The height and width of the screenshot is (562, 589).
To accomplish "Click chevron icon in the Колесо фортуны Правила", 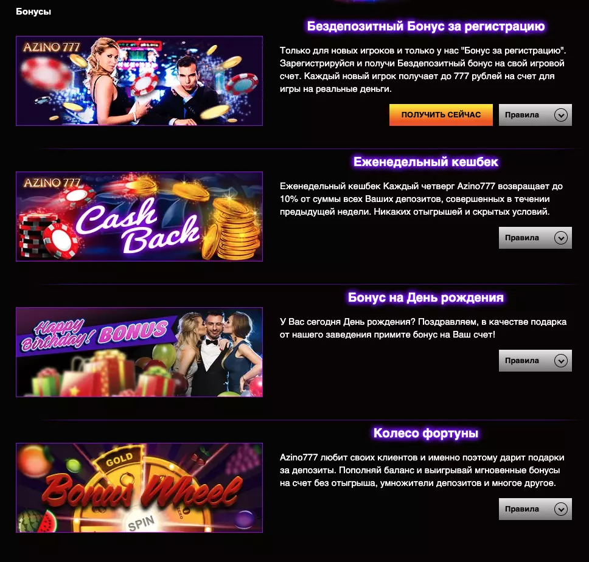I will coord(561,509).
